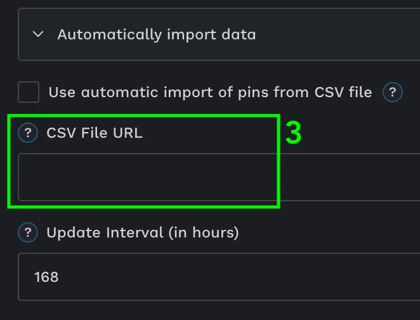Focus the CSV File URL input field

pos(219,177)
